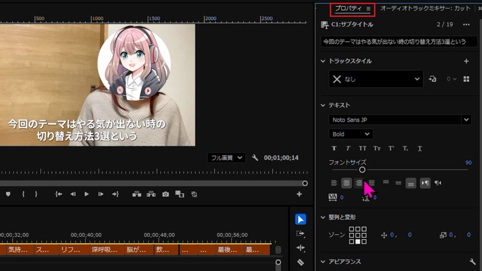
Task: Click the Play button under the monitor
Action: [x=87, y=194]
